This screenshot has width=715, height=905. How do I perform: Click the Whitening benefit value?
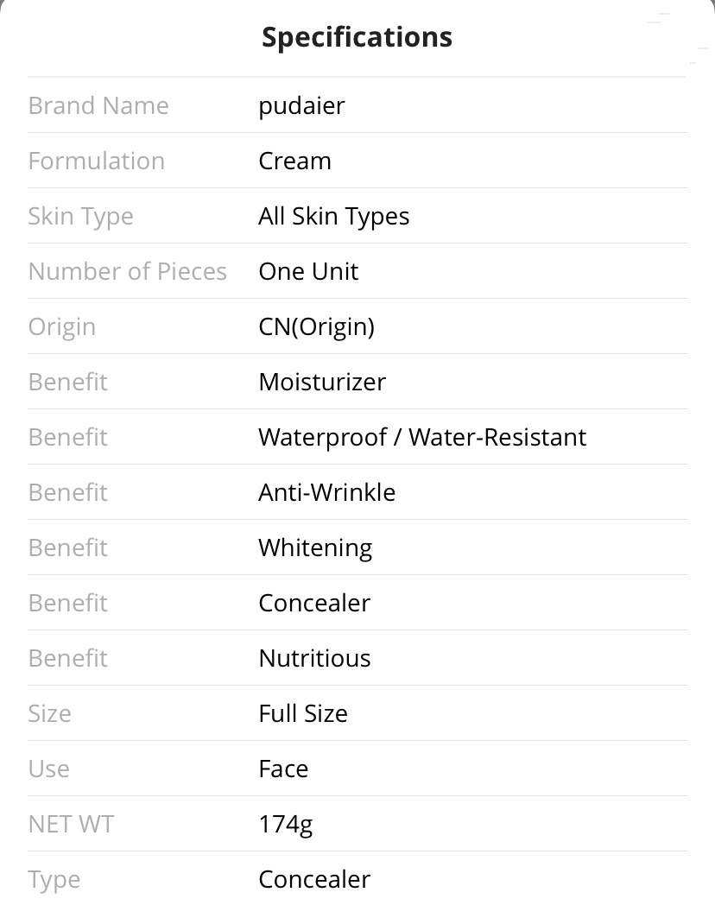click(x=315, y=548)
